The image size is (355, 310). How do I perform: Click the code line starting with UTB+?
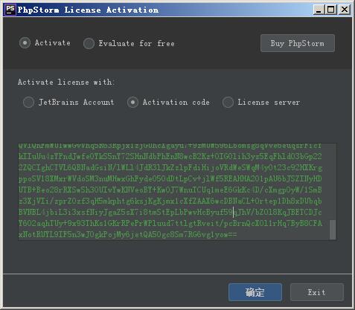tap(170, 190)
